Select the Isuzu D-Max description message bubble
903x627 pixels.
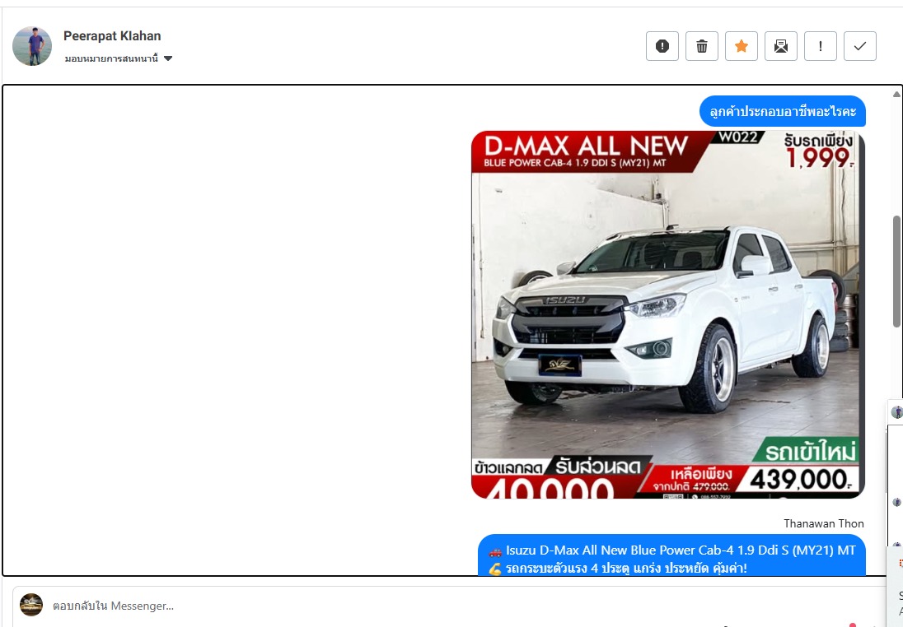671,559
